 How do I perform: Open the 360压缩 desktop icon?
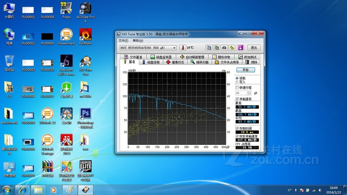[x=47, y=168]
